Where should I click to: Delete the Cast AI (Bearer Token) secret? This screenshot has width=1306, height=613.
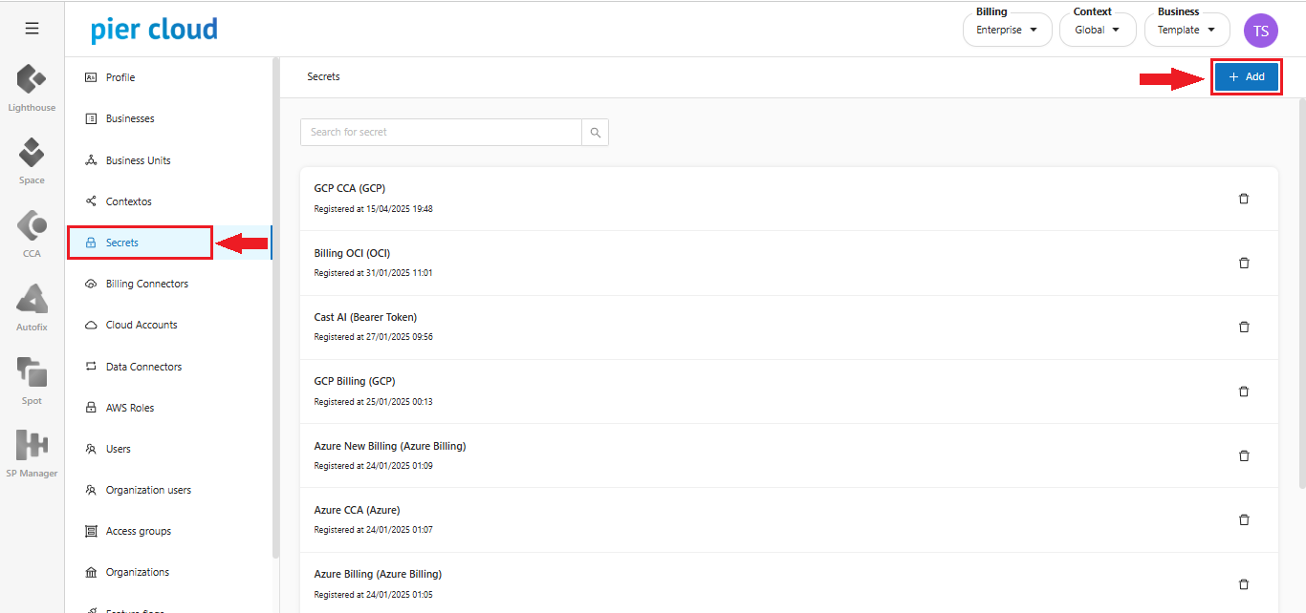(x=1244, y=327)
